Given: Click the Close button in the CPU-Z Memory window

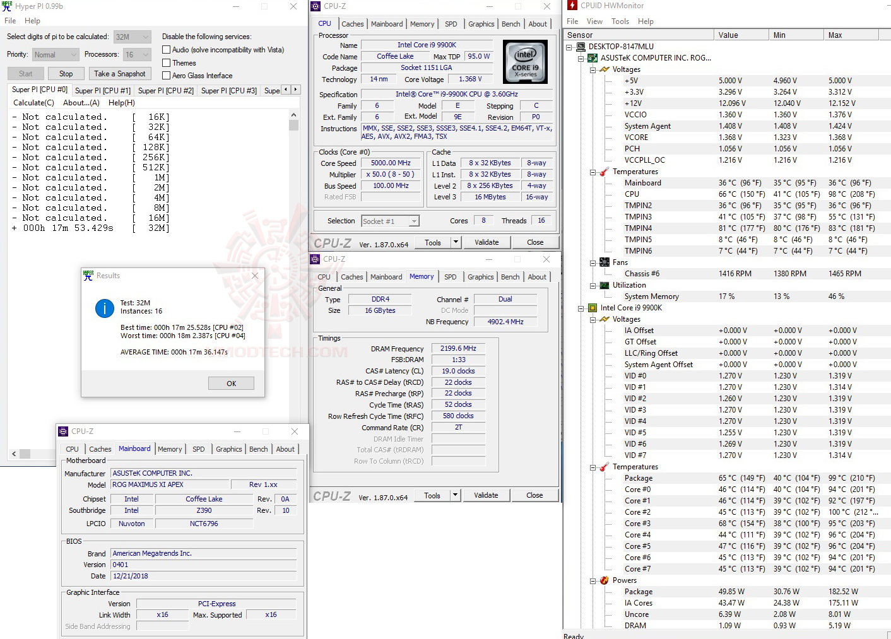Looking at the screenshot, I should 534,495.
